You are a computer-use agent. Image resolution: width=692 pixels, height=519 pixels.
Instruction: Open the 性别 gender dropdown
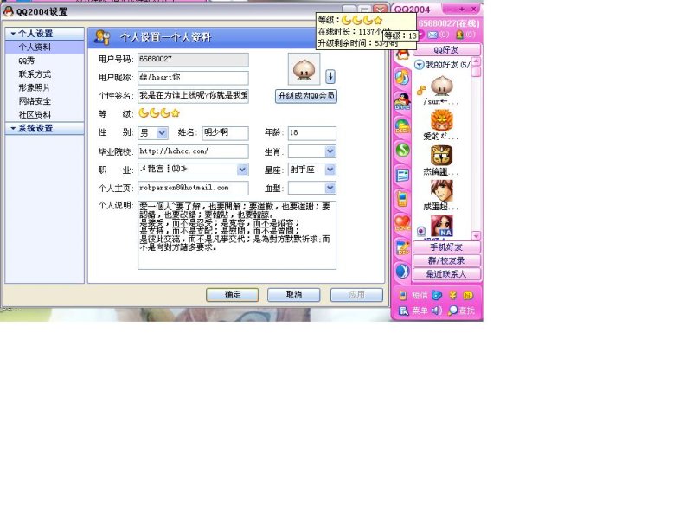click(x=163, y=133)
